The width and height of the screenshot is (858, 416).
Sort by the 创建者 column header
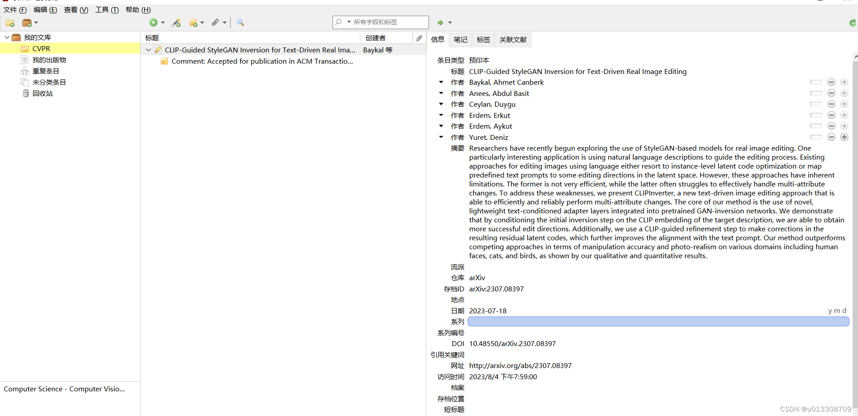pos(386,38)
